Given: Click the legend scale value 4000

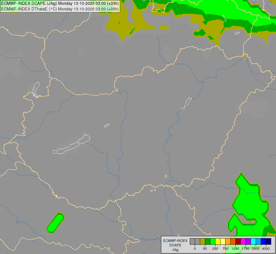Looking at the screenshot, I should coord(266,249).
